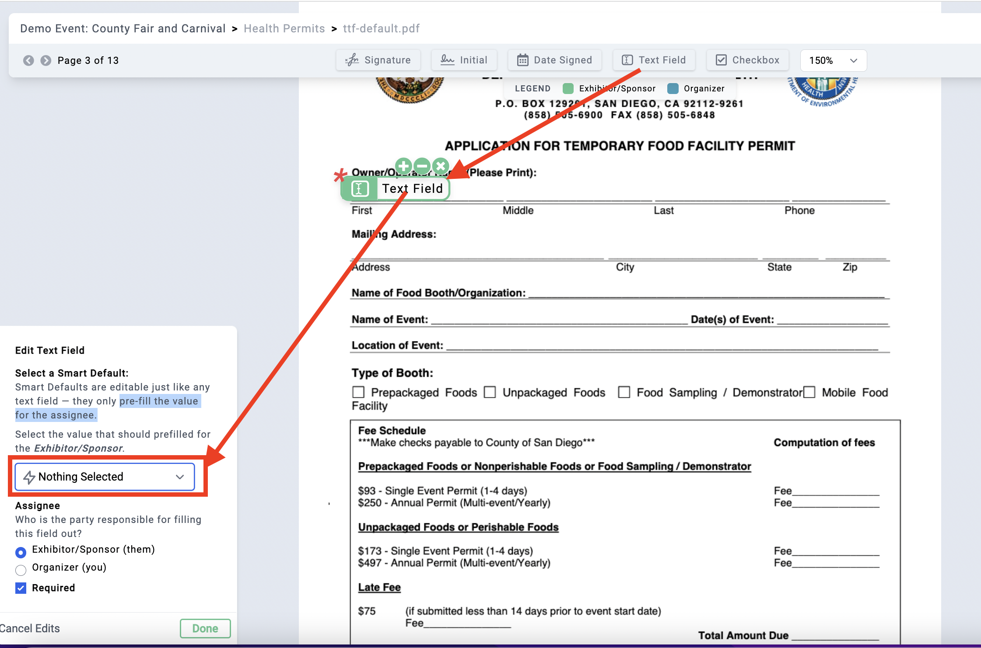Viewport: 981px width, 648px height.
Task: Remove the field with the green X icon
Action: tap(441, 166)
